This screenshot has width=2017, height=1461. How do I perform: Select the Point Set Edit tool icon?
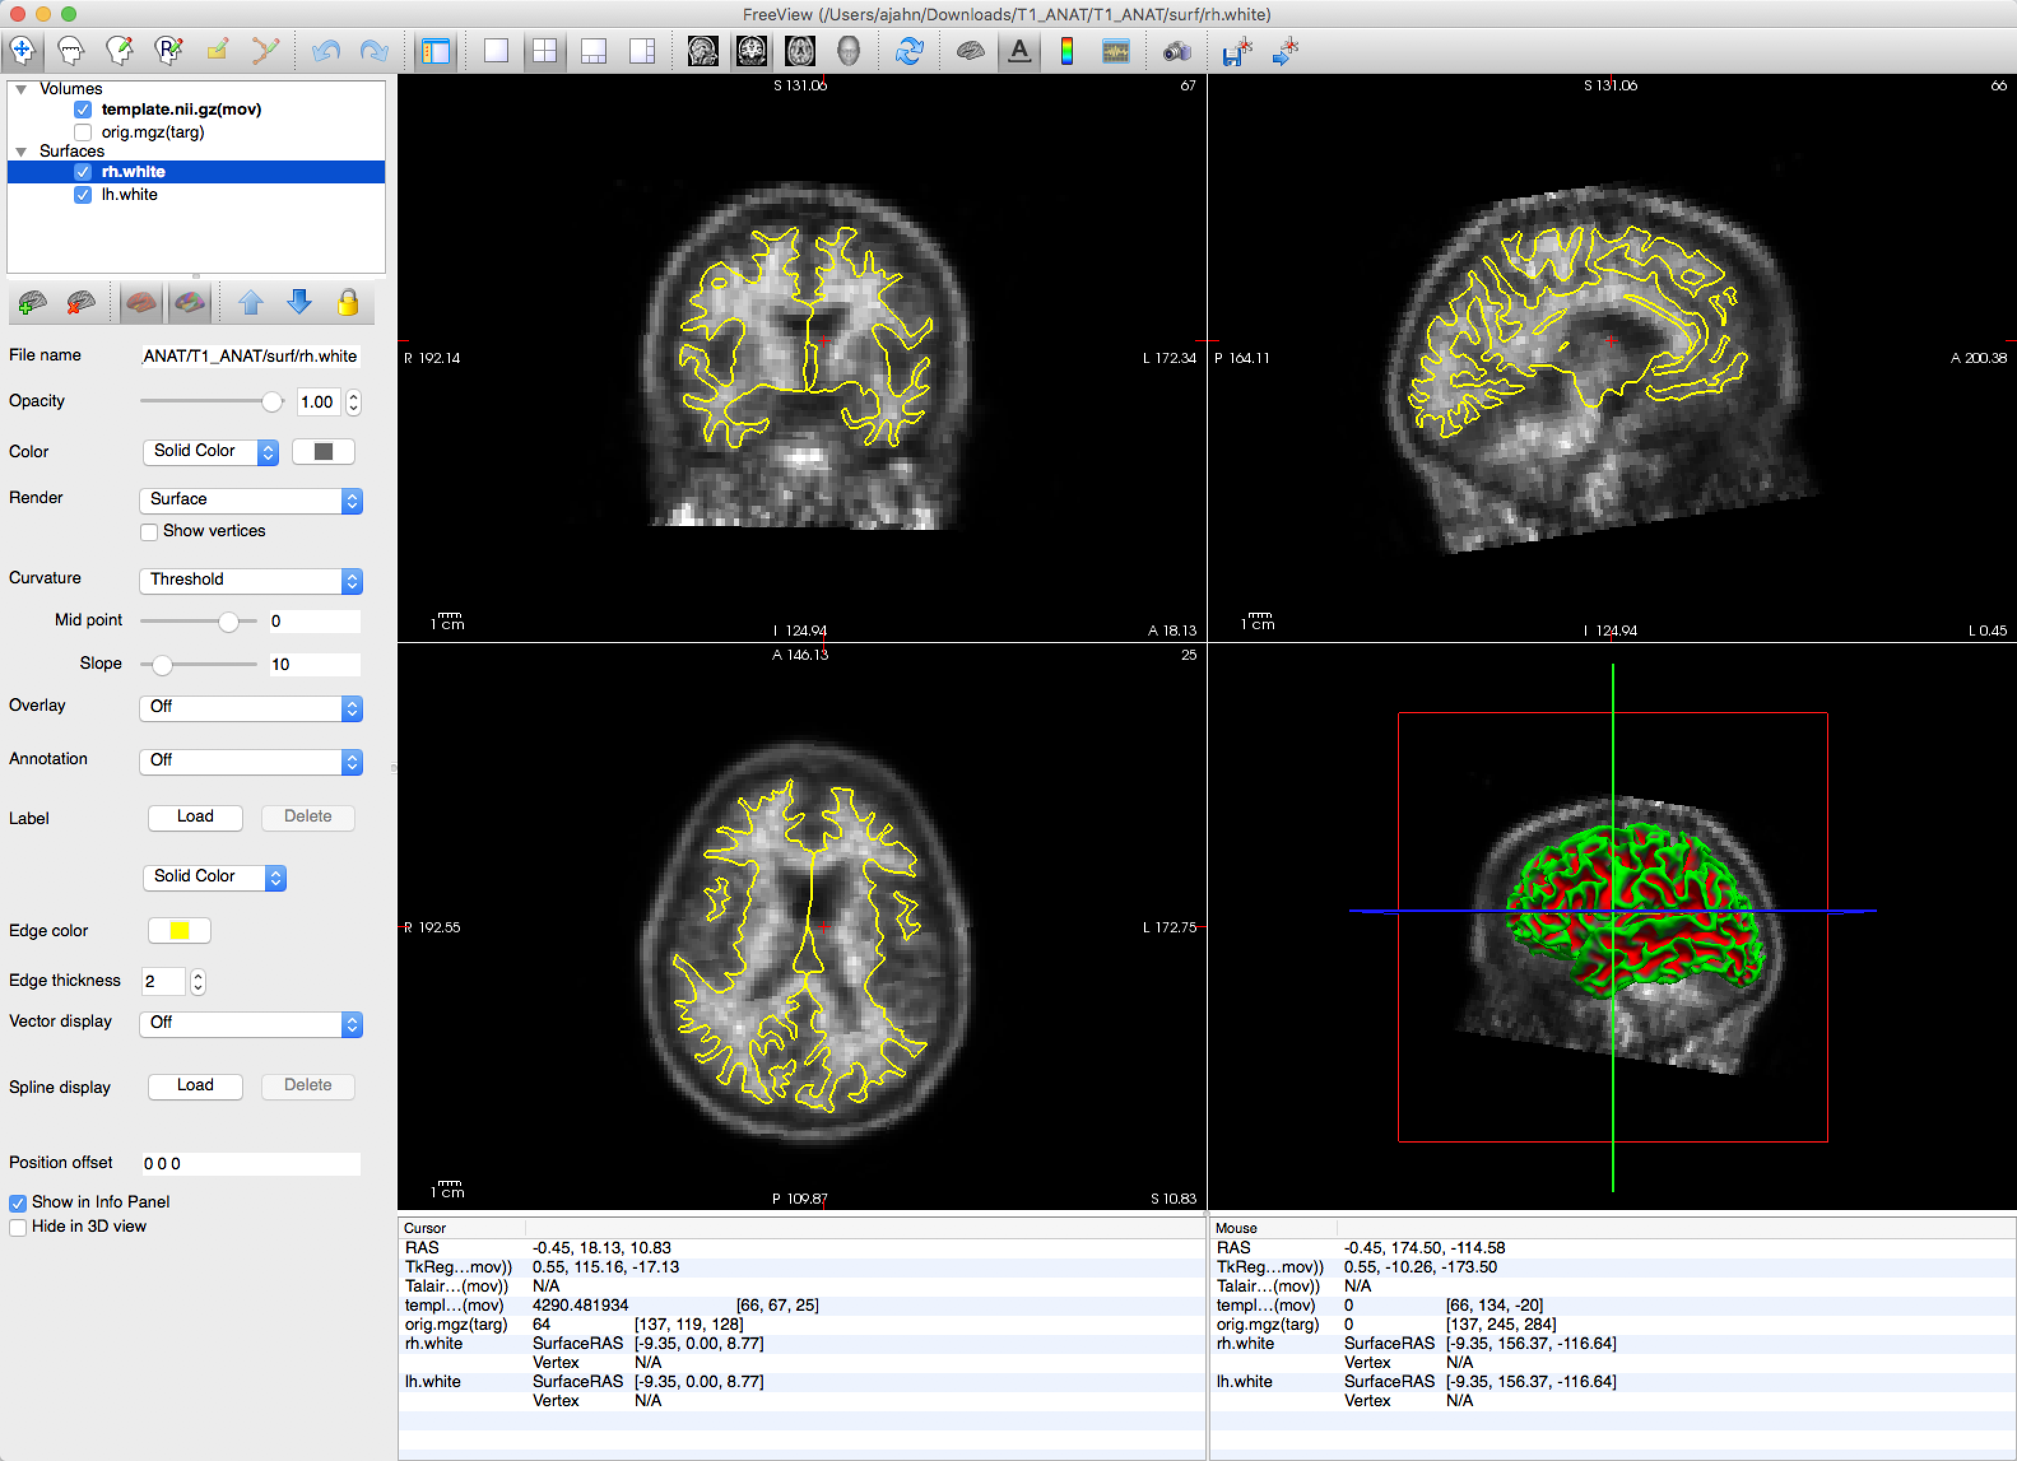click(x=265, y=51)
